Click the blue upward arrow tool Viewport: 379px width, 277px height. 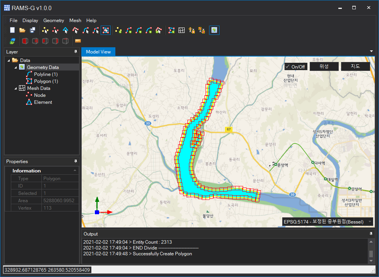pos(65,30)
